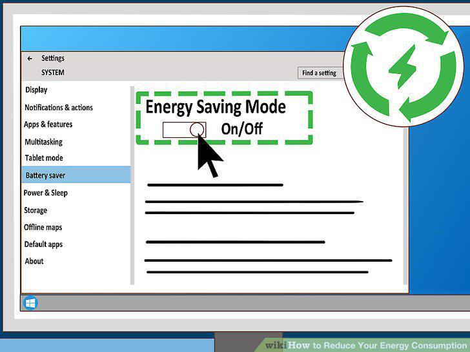Click the On/Off label
470x352 pixels.
(242, 130)
